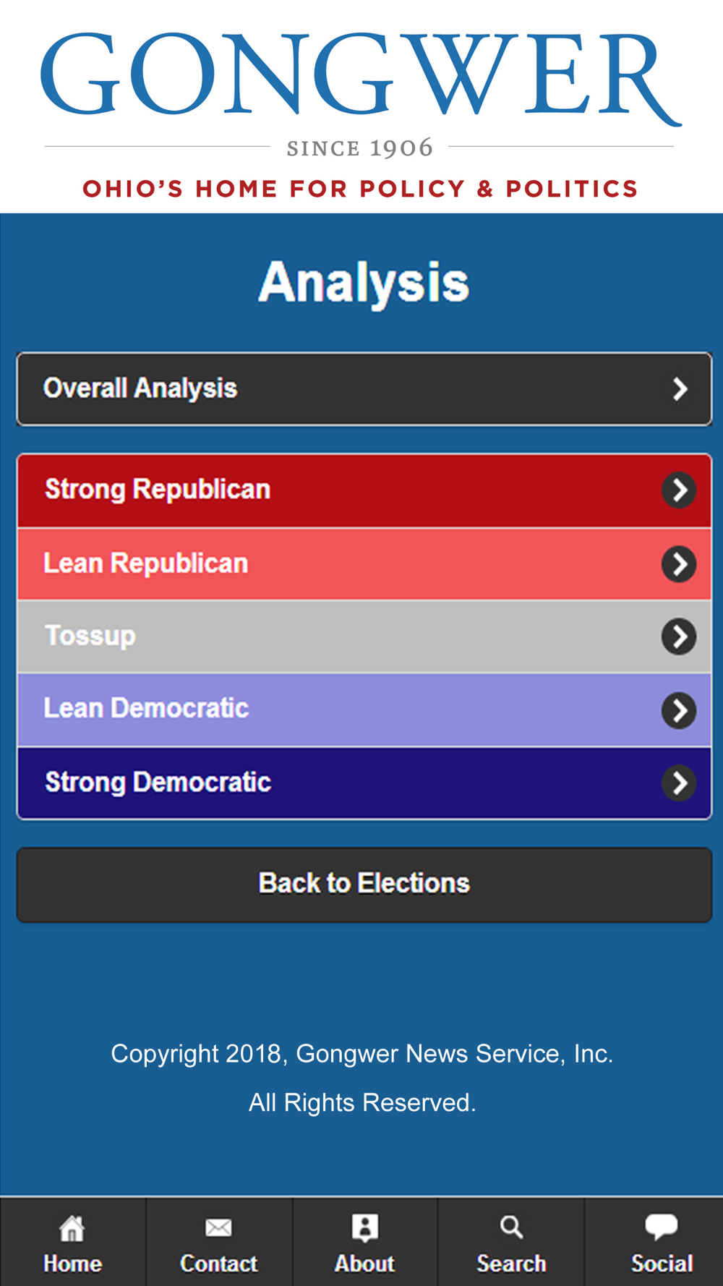
Task: Select the Lean Democratic label
Action: coord(146,708)
